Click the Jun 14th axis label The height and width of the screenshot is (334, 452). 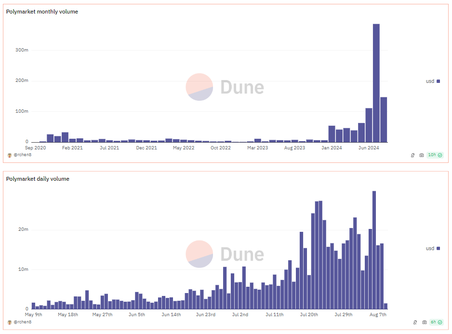pos(171,315)
